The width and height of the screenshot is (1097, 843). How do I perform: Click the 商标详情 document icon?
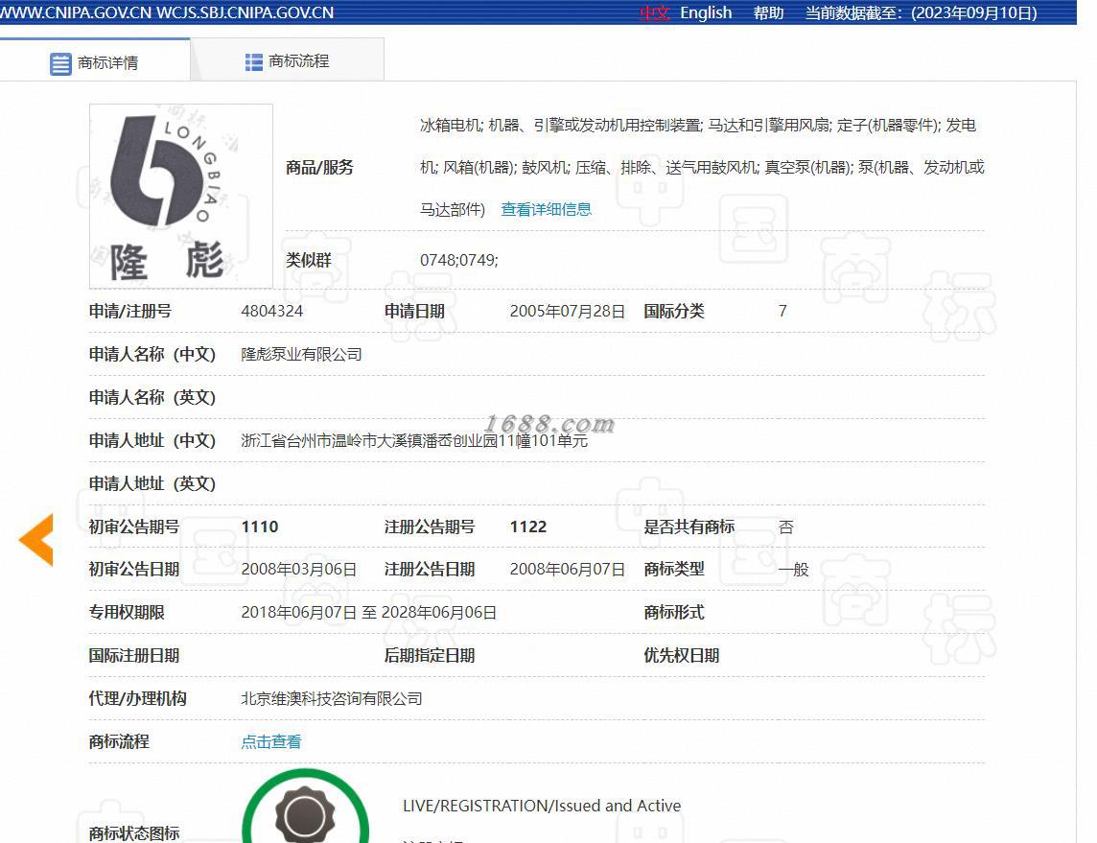(60, 63)
